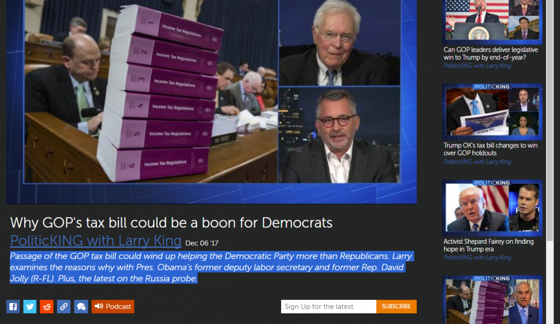Share the video on Reddit
This screenshot has width=560, height=324.
click(x=47, y=307)
